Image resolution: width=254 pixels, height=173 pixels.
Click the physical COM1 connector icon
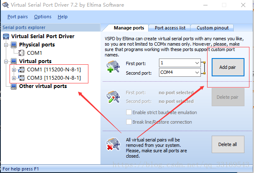tap(22, 53)
